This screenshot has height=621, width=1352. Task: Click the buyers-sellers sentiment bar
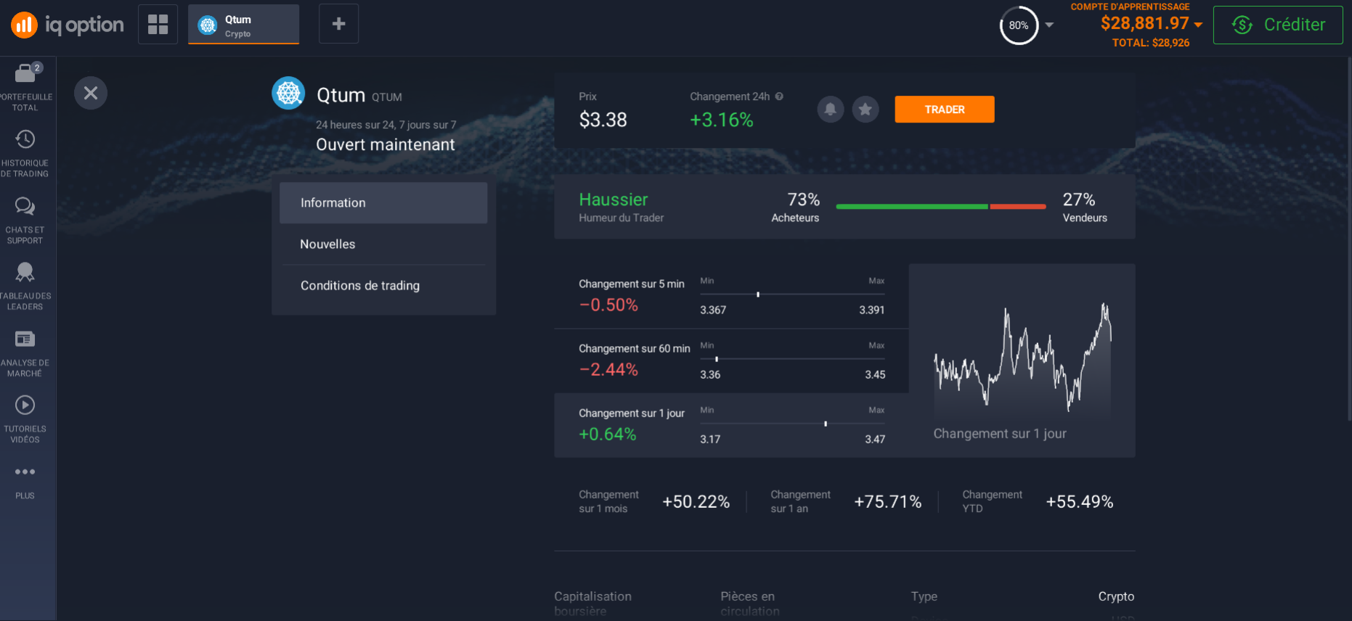click(x=941, y=207)
